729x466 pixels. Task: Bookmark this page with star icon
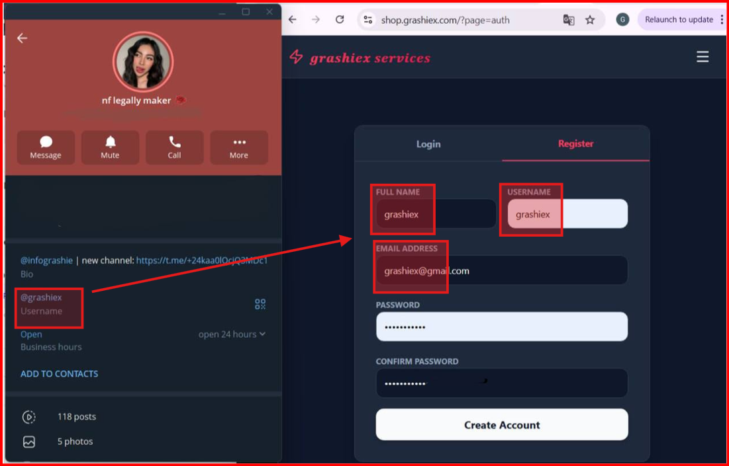[x=590, y=20]
